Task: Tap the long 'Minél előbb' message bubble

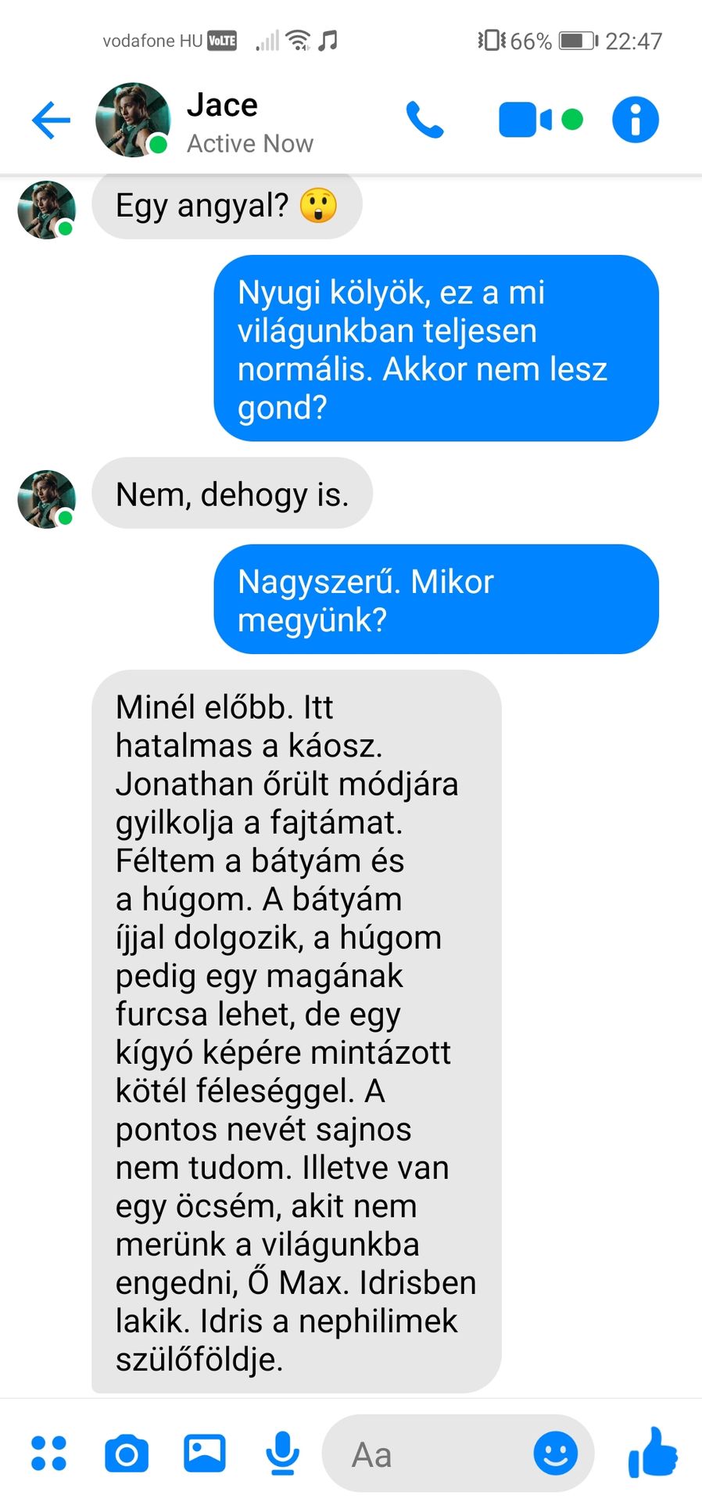Action: pyautogui.click(x=296, y=1031)
